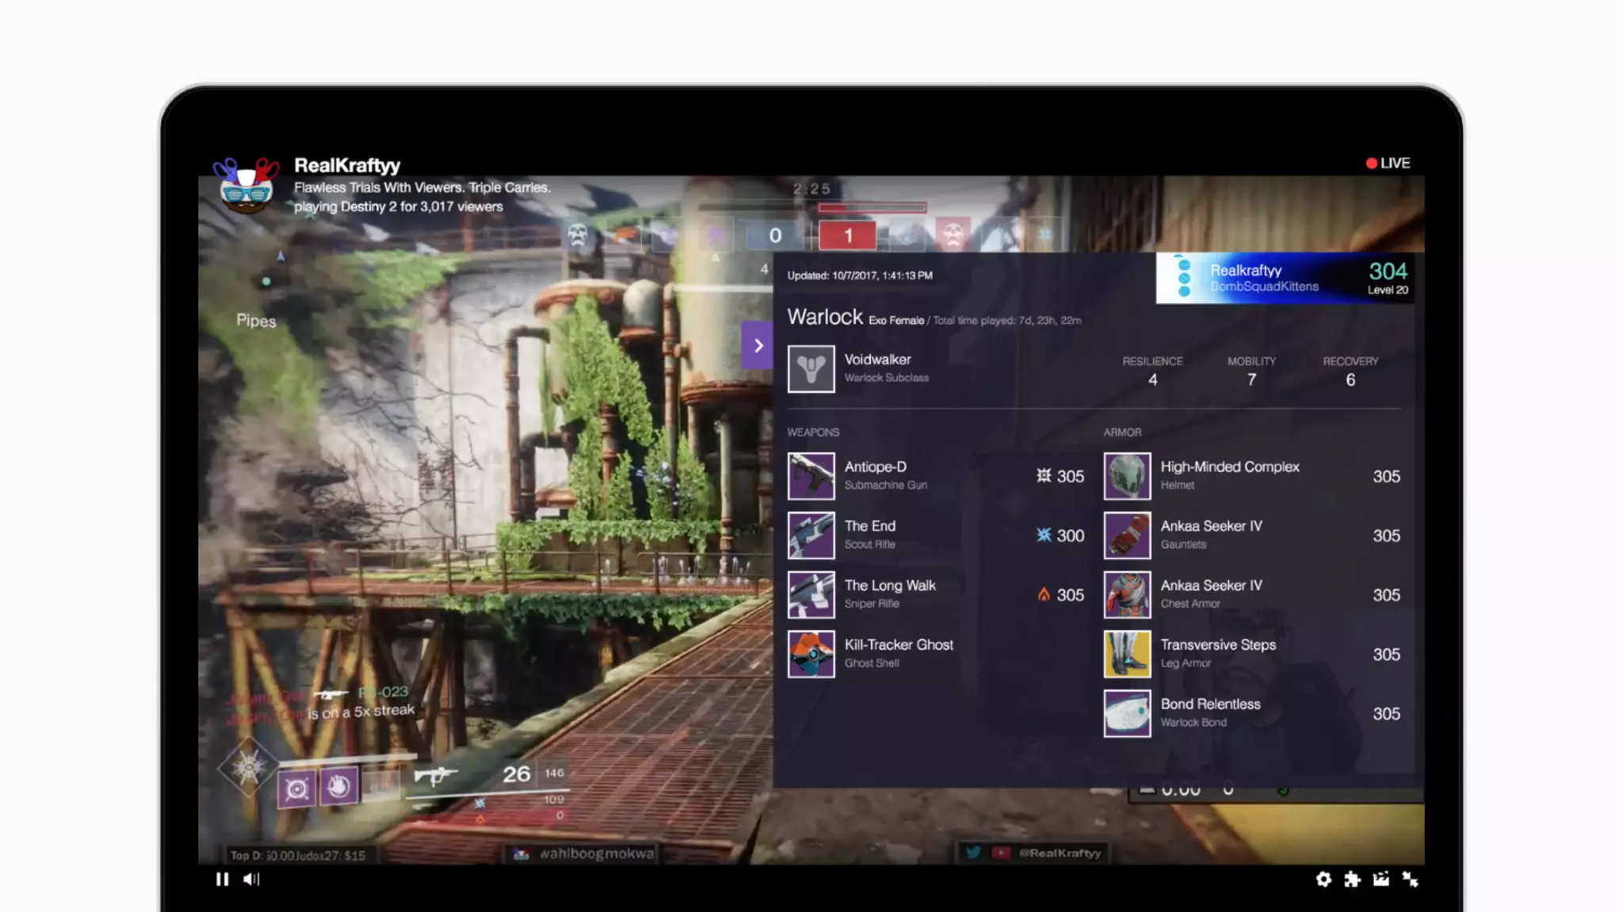Select the High-Minded Complex helmet icon
This screenshot has width=1623, height=912.
click(x=1127, y=476)
